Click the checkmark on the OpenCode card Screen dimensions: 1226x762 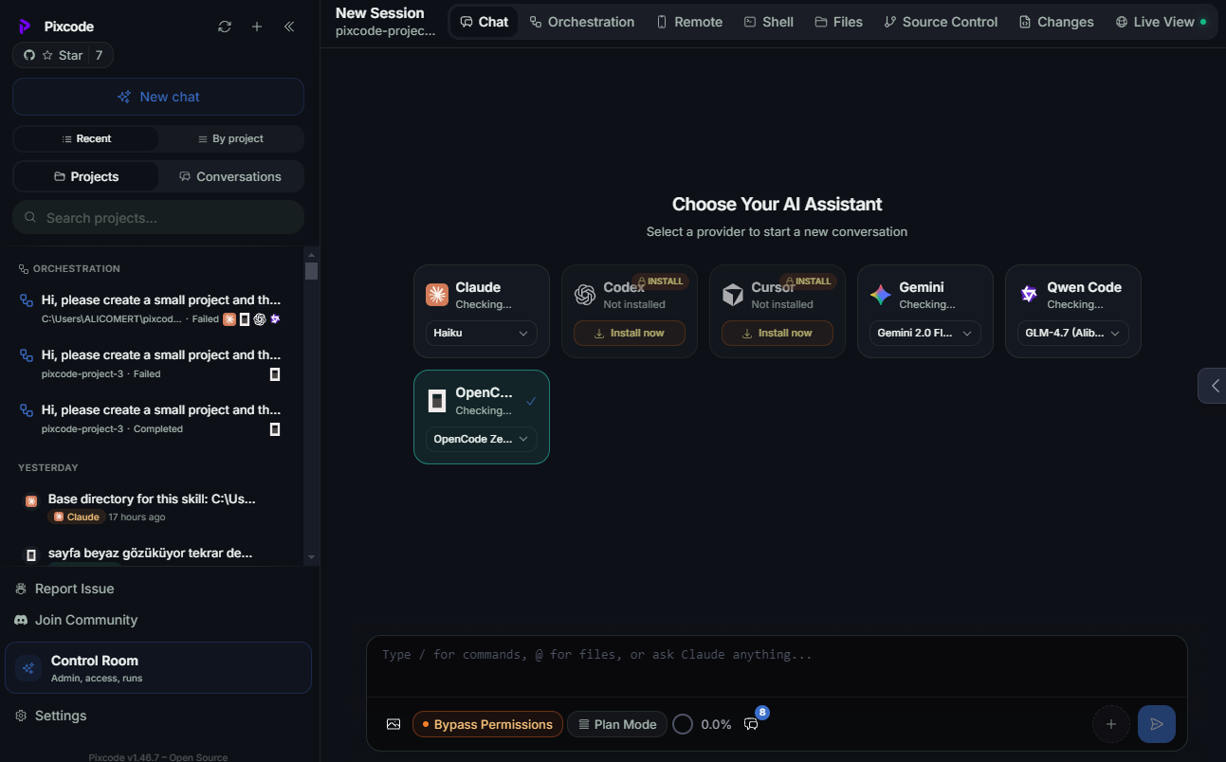point(531,401)
